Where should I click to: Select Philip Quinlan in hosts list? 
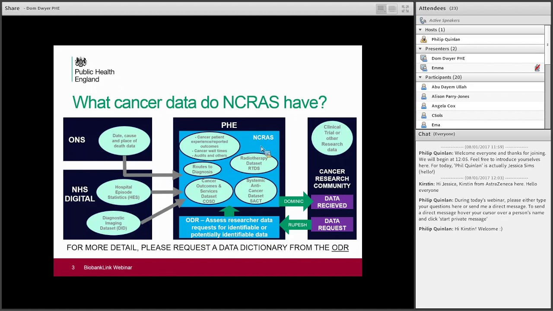pyautogui.click(x=480, y=39)
